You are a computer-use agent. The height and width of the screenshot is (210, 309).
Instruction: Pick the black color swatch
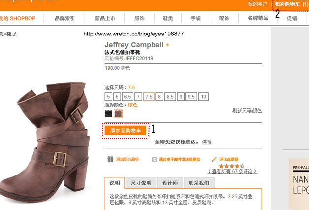[108, 114]
